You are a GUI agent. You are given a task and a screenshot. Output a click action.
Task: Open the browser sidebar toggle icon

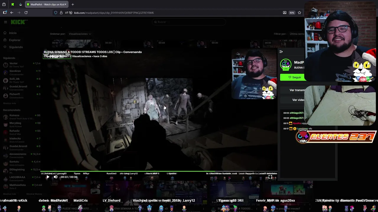click(5, 13)
